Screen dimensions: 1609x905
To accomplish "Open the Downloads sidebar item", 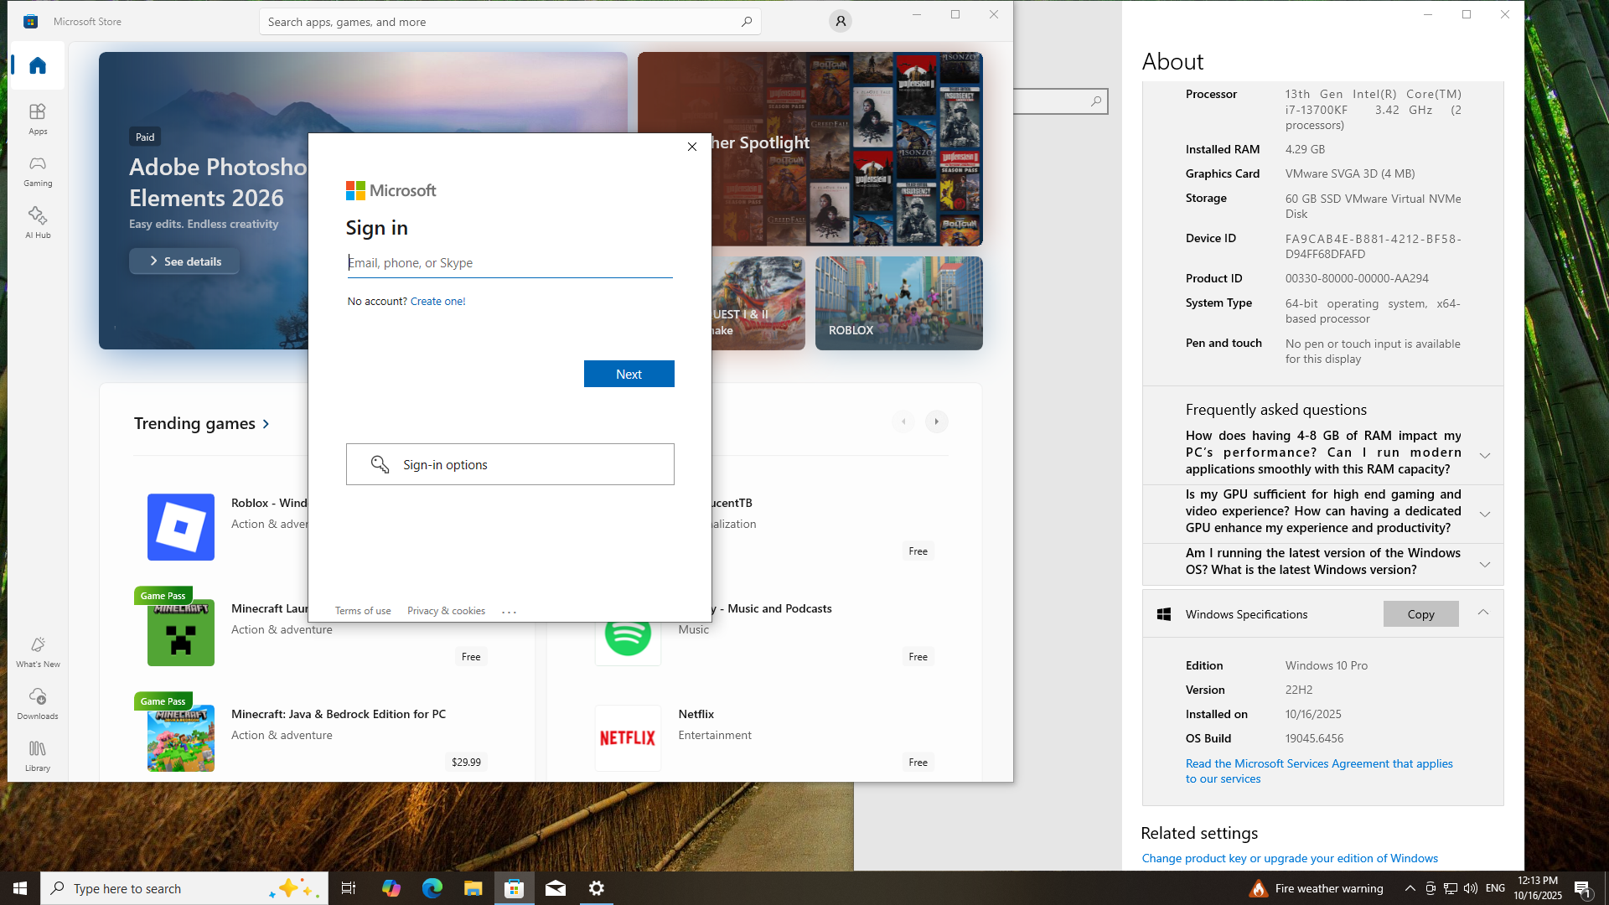I will [38, 704].
